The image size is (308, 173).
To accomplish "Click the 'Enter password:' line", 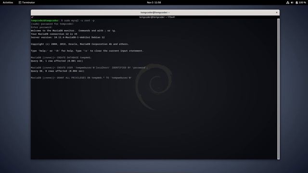I will point(42,27).
